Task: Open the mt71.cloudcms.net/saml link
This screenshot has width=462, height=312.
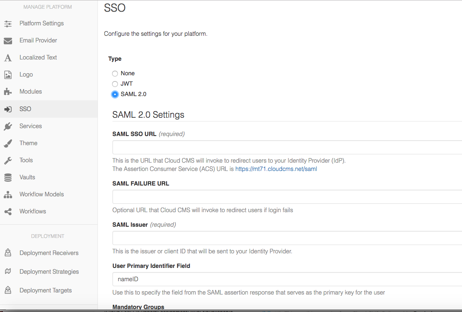Action: tap(276, 168)
